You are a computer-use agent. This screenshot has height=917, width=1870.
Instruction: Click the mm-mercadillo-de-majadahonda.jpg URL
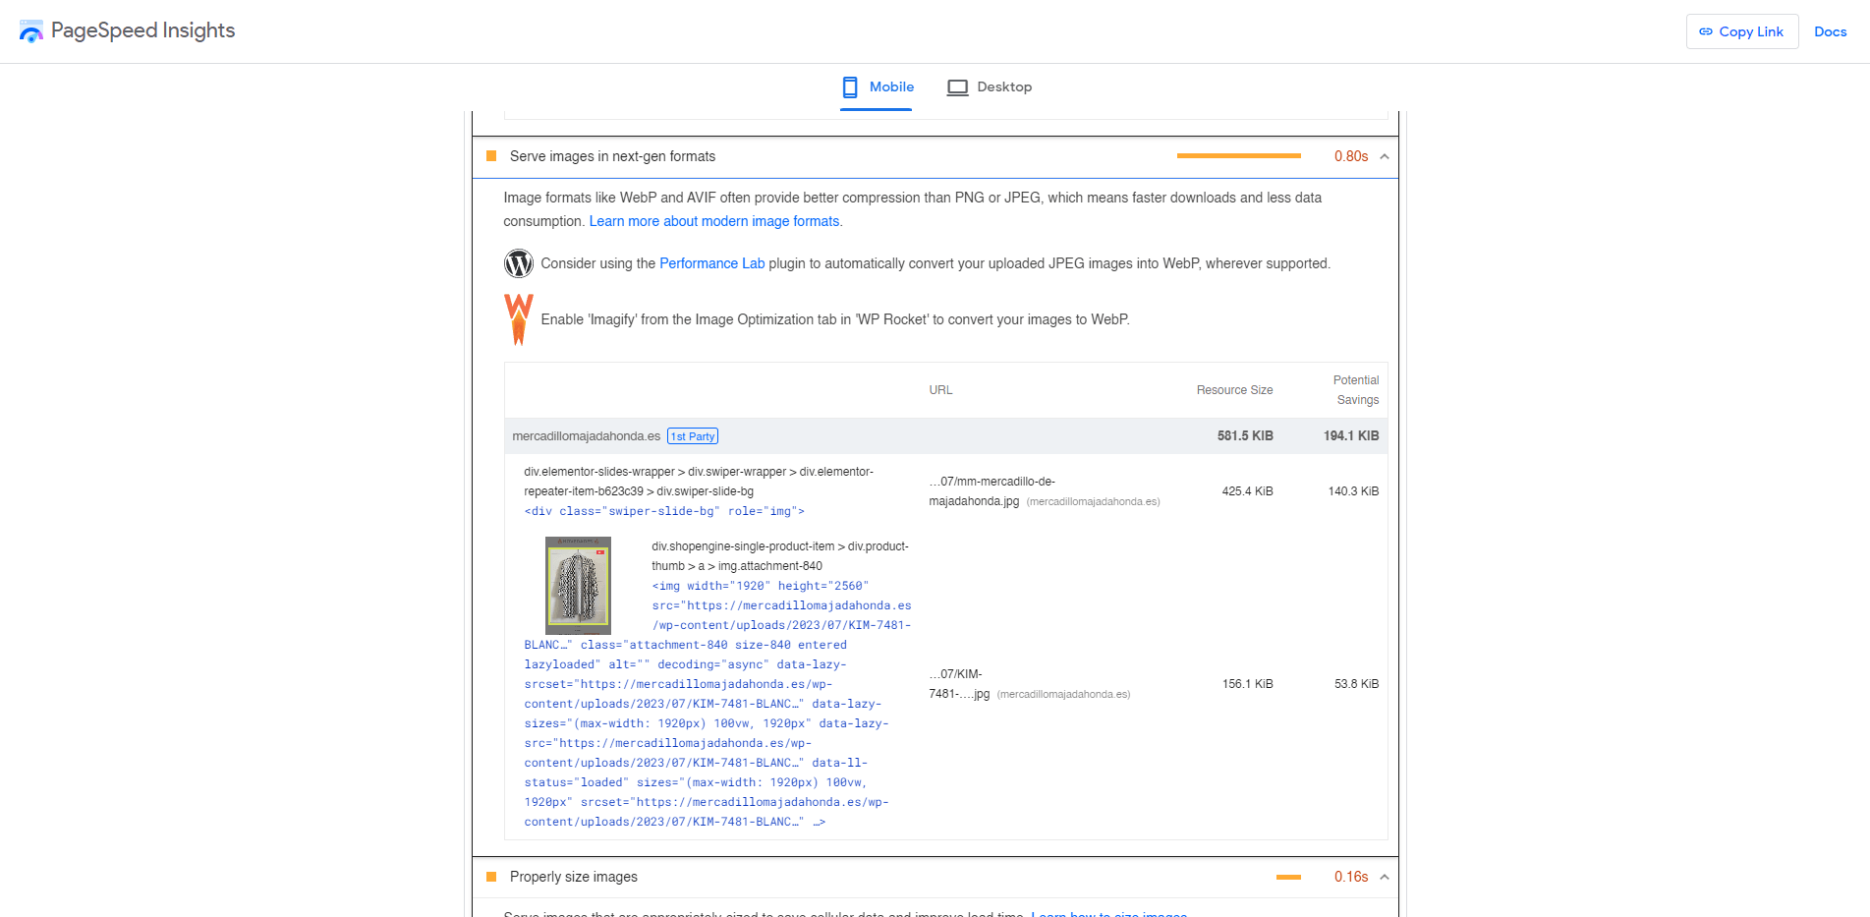point(992,491)
